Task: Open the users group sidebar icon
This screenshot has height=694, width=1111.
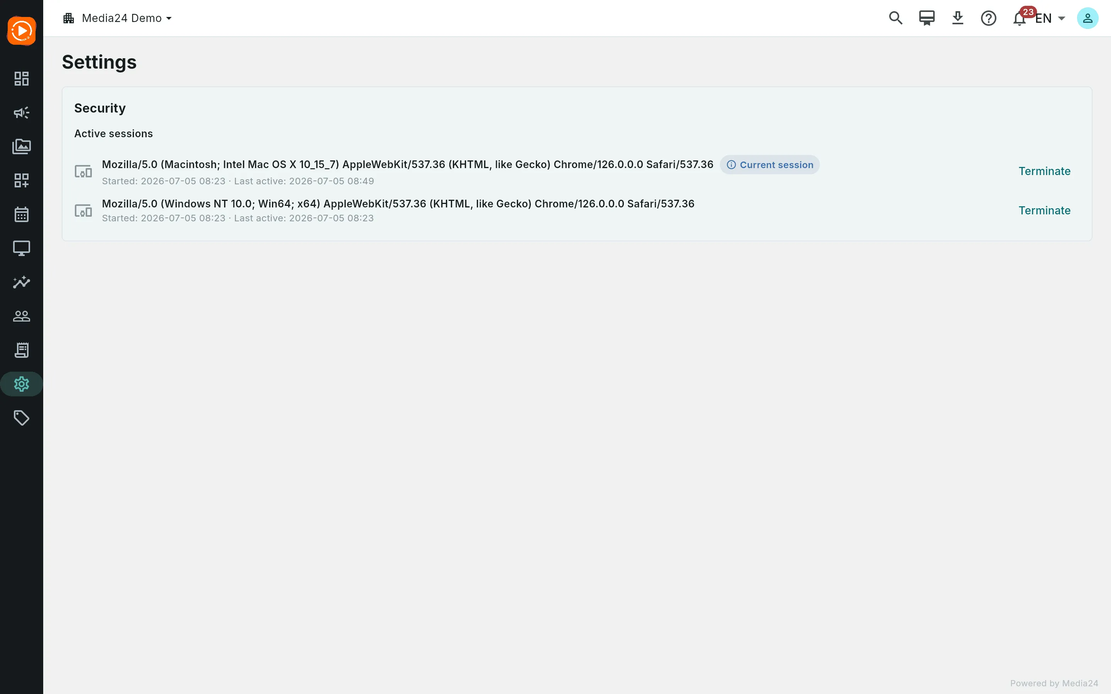Action: [22, 316]
